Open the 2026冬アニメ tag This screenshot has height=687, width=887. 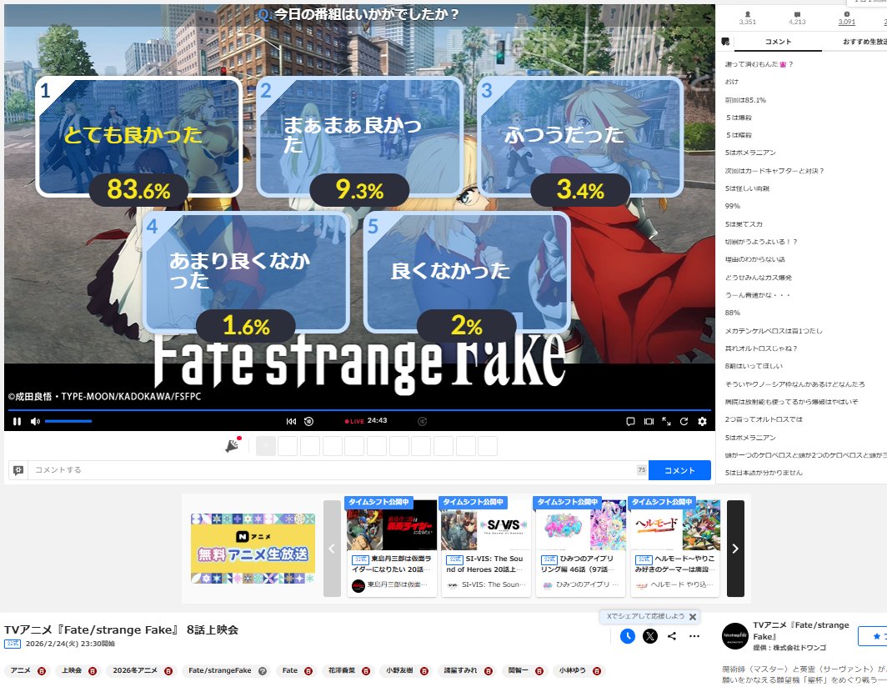tap(135, 670)
